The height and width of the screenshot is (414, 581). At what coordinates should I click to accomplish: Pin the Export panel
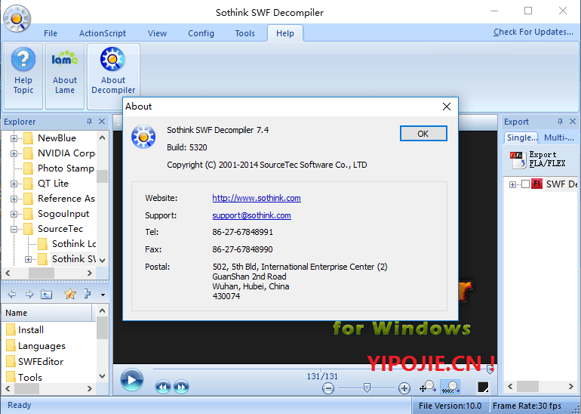pyautogui.click(x=560, y=122)
